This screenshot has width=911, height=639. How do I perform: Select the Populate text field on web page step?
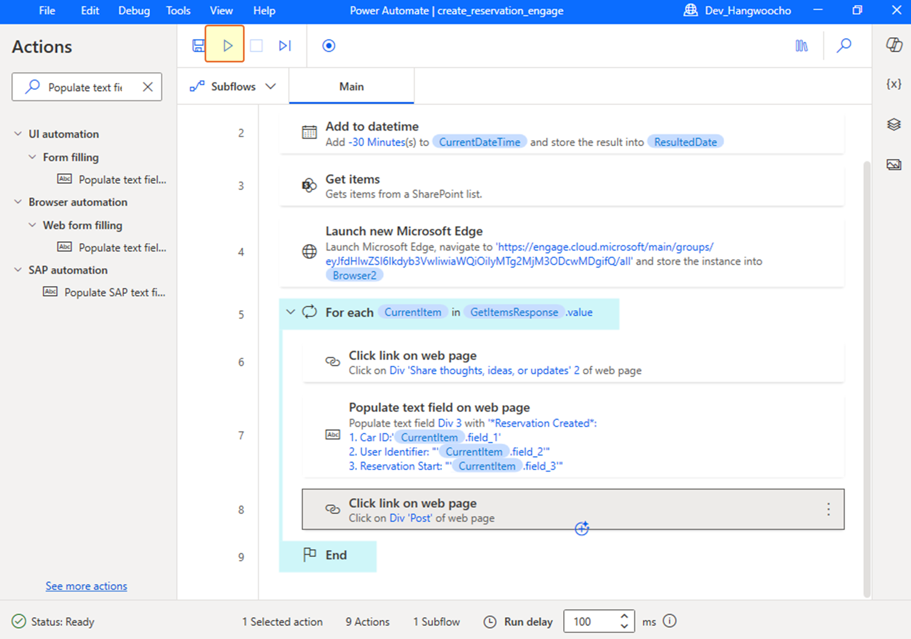pos(574,436)
